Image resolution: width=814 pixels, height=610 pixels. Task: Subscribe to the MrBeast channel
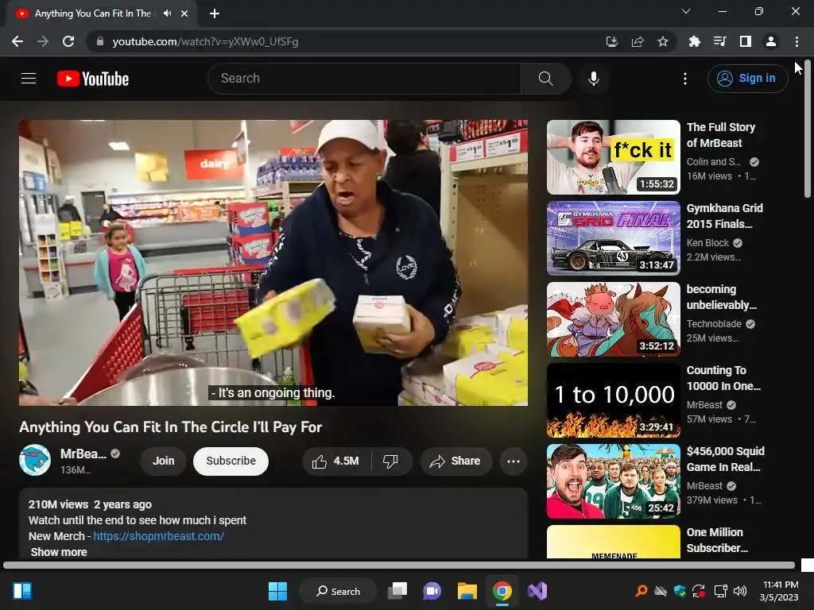tap(231, 461)
